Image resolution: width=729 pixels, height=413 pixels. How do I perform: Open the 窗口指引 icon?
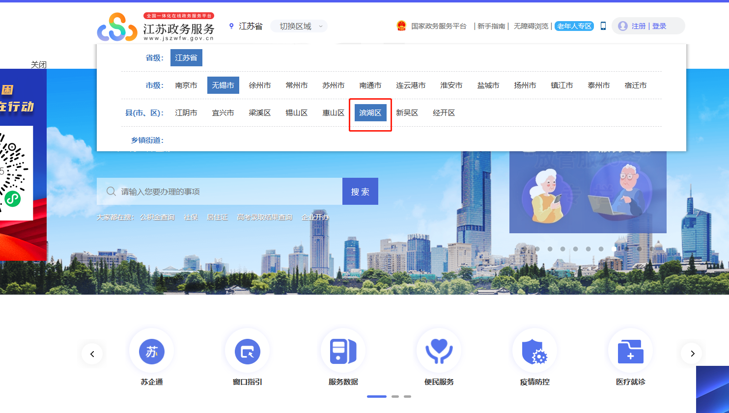pos(247,352)
